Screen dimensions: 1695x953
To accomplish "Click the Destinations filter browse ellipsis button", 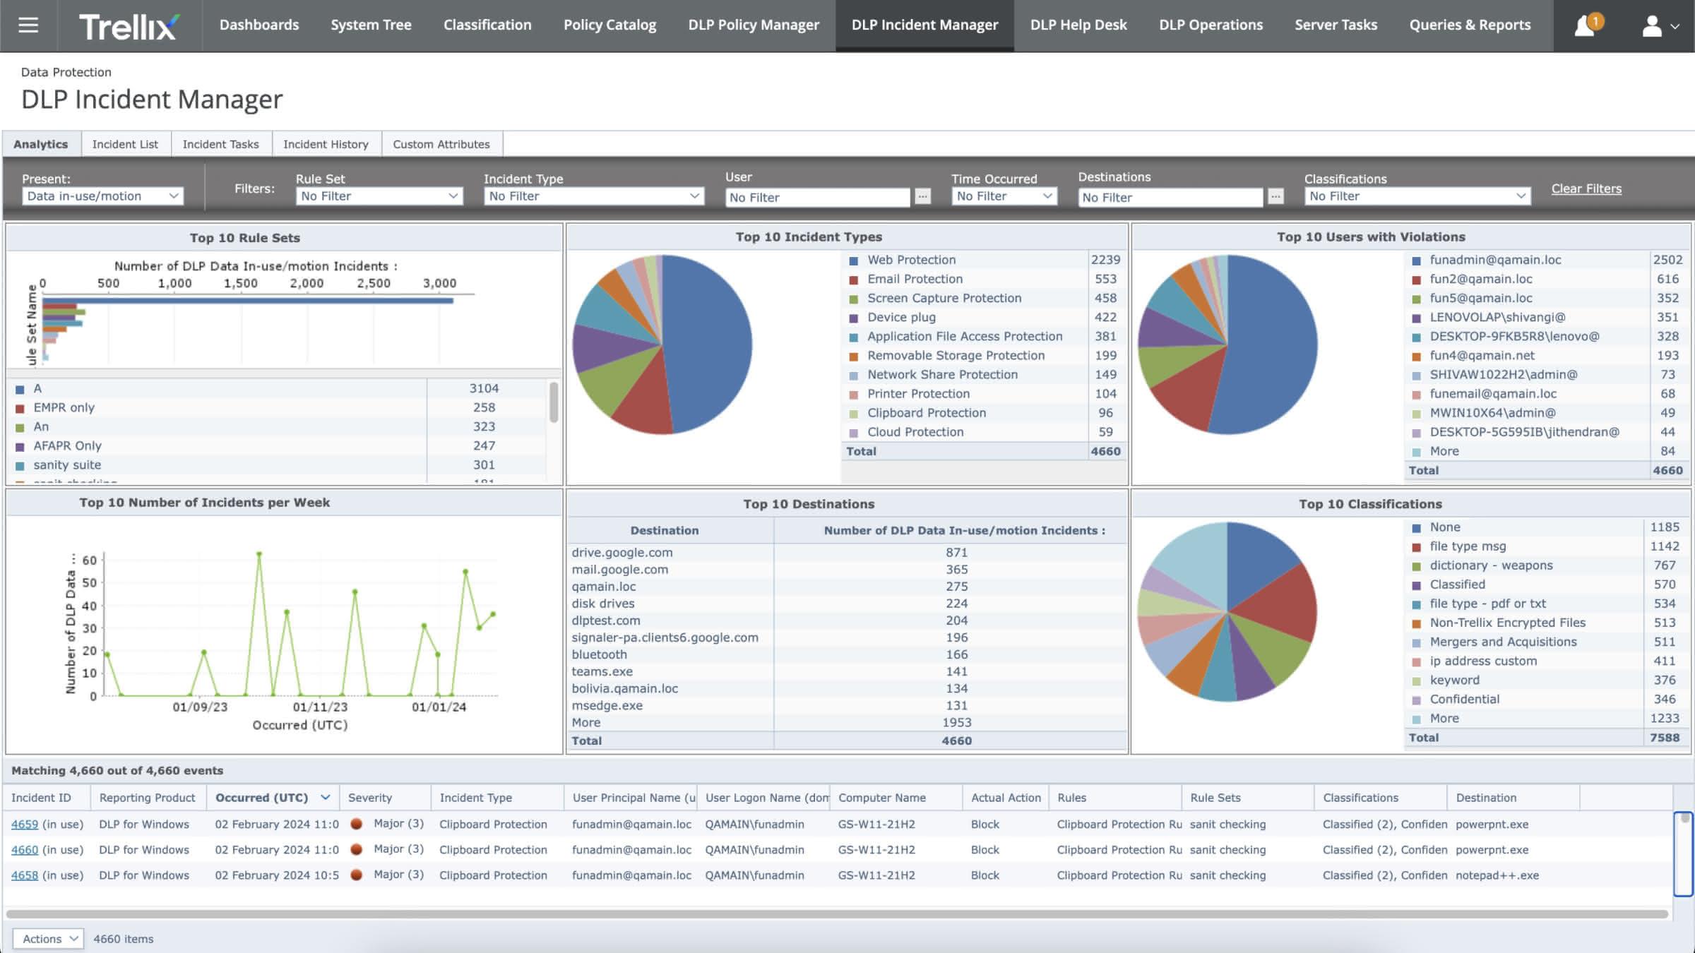I will click(x=1275, y=196).
